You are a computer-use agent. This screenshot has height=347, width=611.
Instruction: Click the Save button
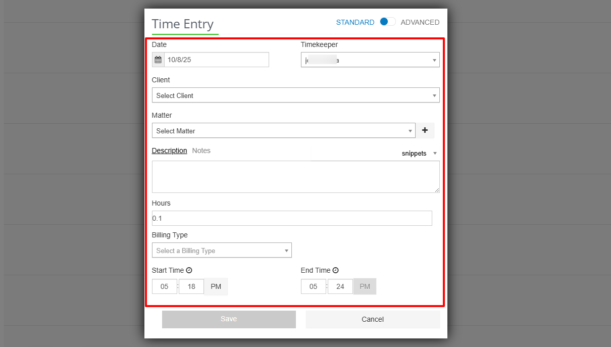[229, 319]
